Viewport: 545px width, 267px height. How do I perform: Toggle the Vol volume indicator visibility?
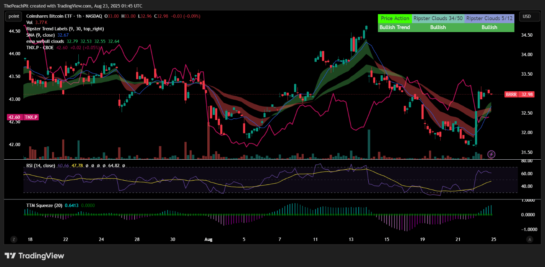[x=29, y=22]
